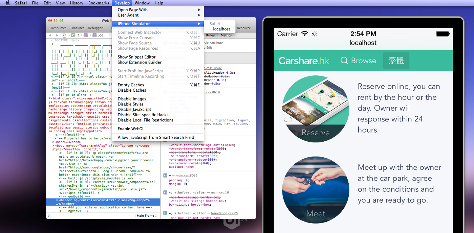Tap the 繁體 language button

[x=396, y=61]
